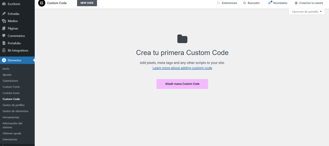Click the NEW CODE button

[87, 3]
